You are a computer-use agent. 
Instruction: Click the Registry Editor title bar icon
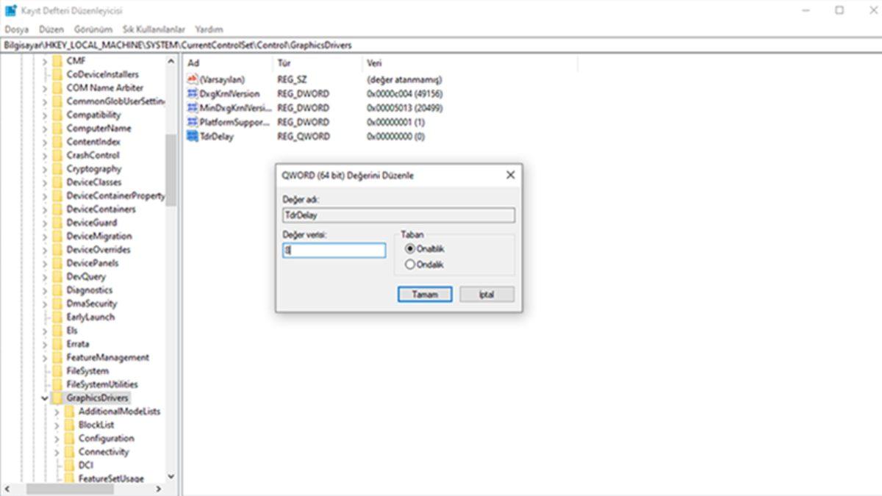point(11,11)
